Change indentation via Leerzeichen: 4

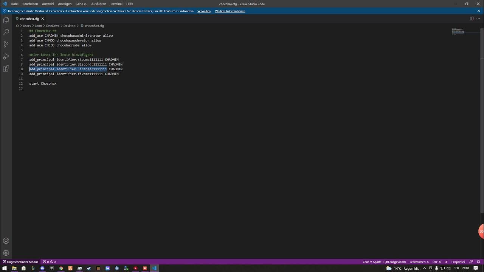(419, 262)
